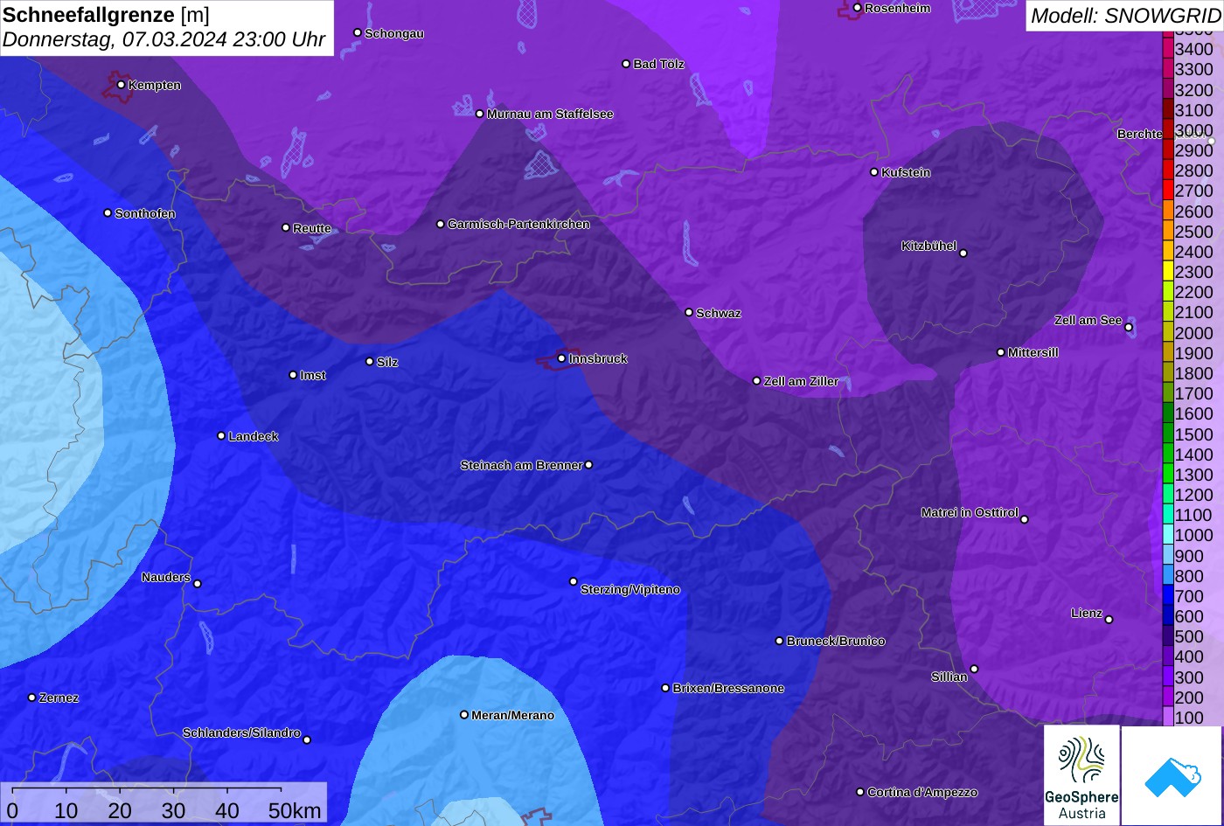Click the Bad Tölz location dot
Image resolution: width=1224 pixels, height=826 pixels.
626,64
